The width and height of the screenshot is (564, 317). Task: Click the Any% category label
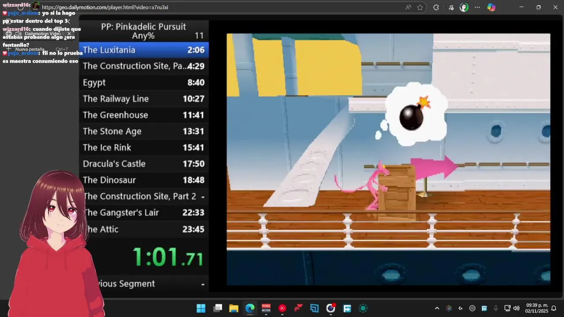(143, 36)
